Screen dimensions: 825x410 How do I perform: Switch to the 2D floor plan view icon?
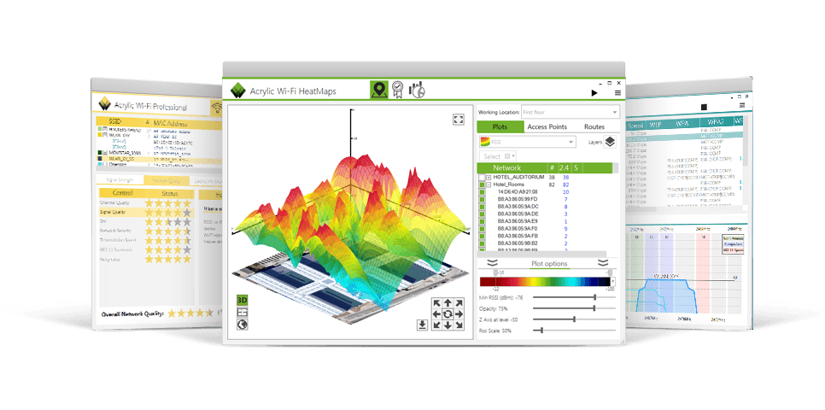(242, 313)
